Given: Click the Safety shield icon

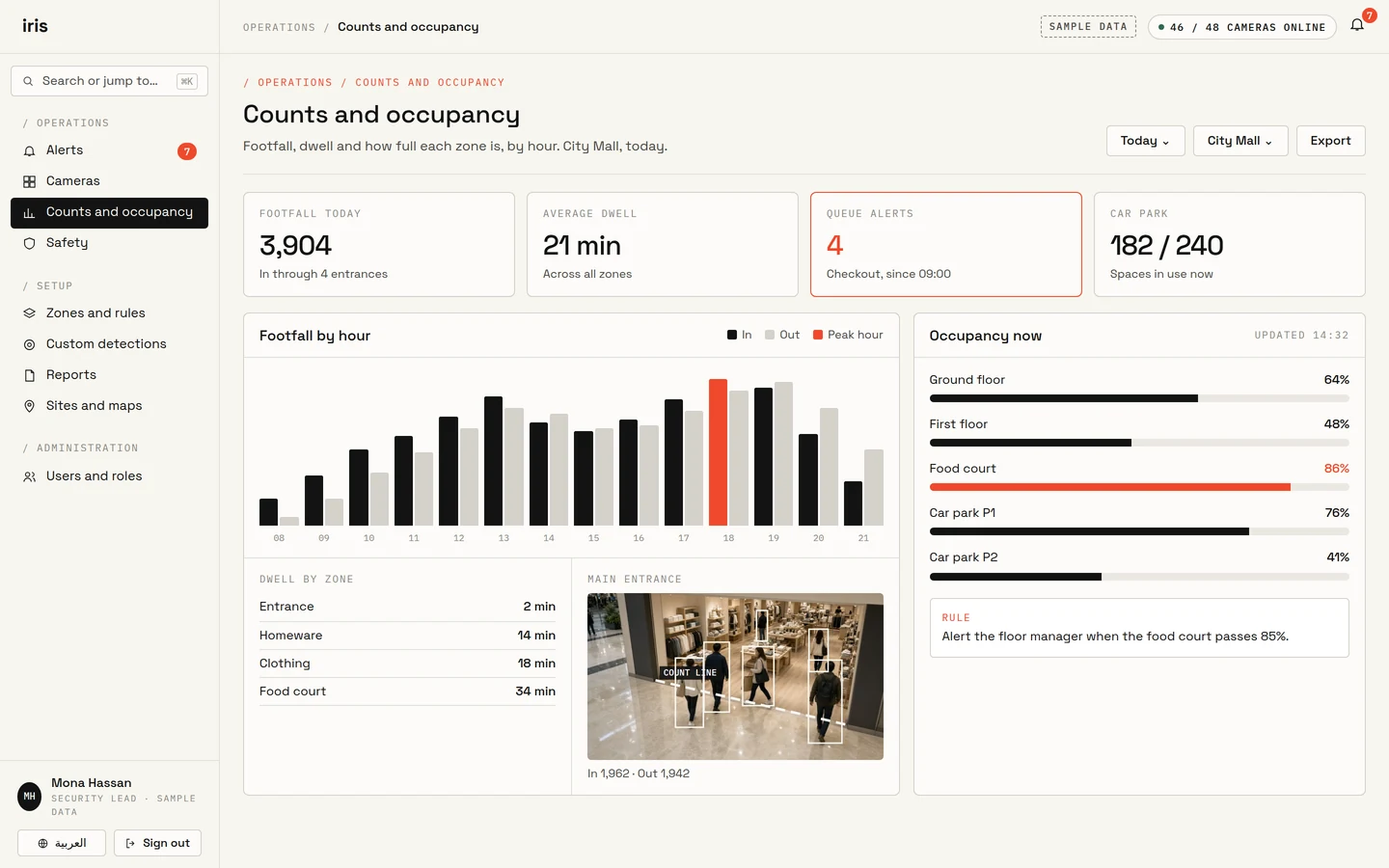Looking at the screenshot, I should click(29, 243).
